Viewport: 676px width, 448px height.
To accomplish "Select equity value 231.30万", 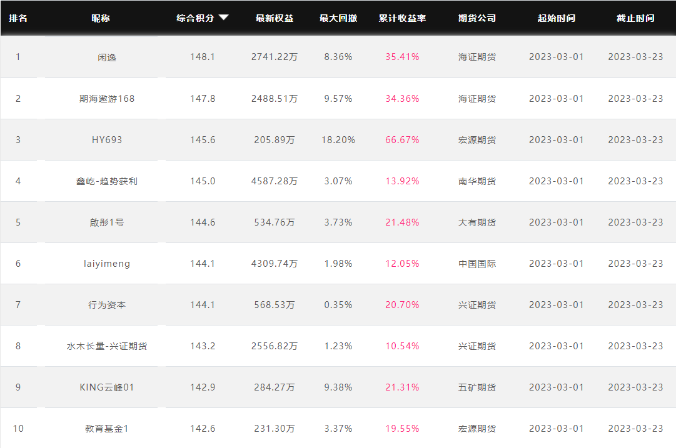I will tap(274, 429).
